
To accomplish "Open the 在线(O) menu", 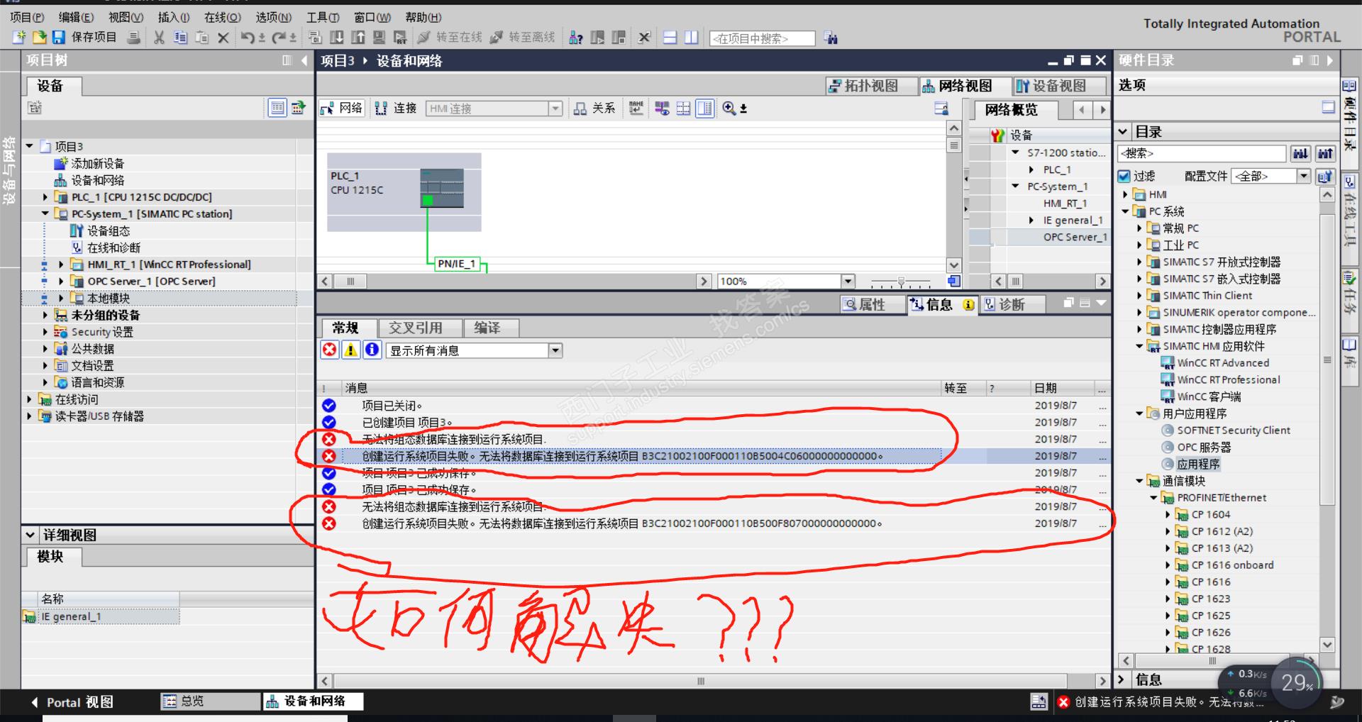I will pos(222,17).
